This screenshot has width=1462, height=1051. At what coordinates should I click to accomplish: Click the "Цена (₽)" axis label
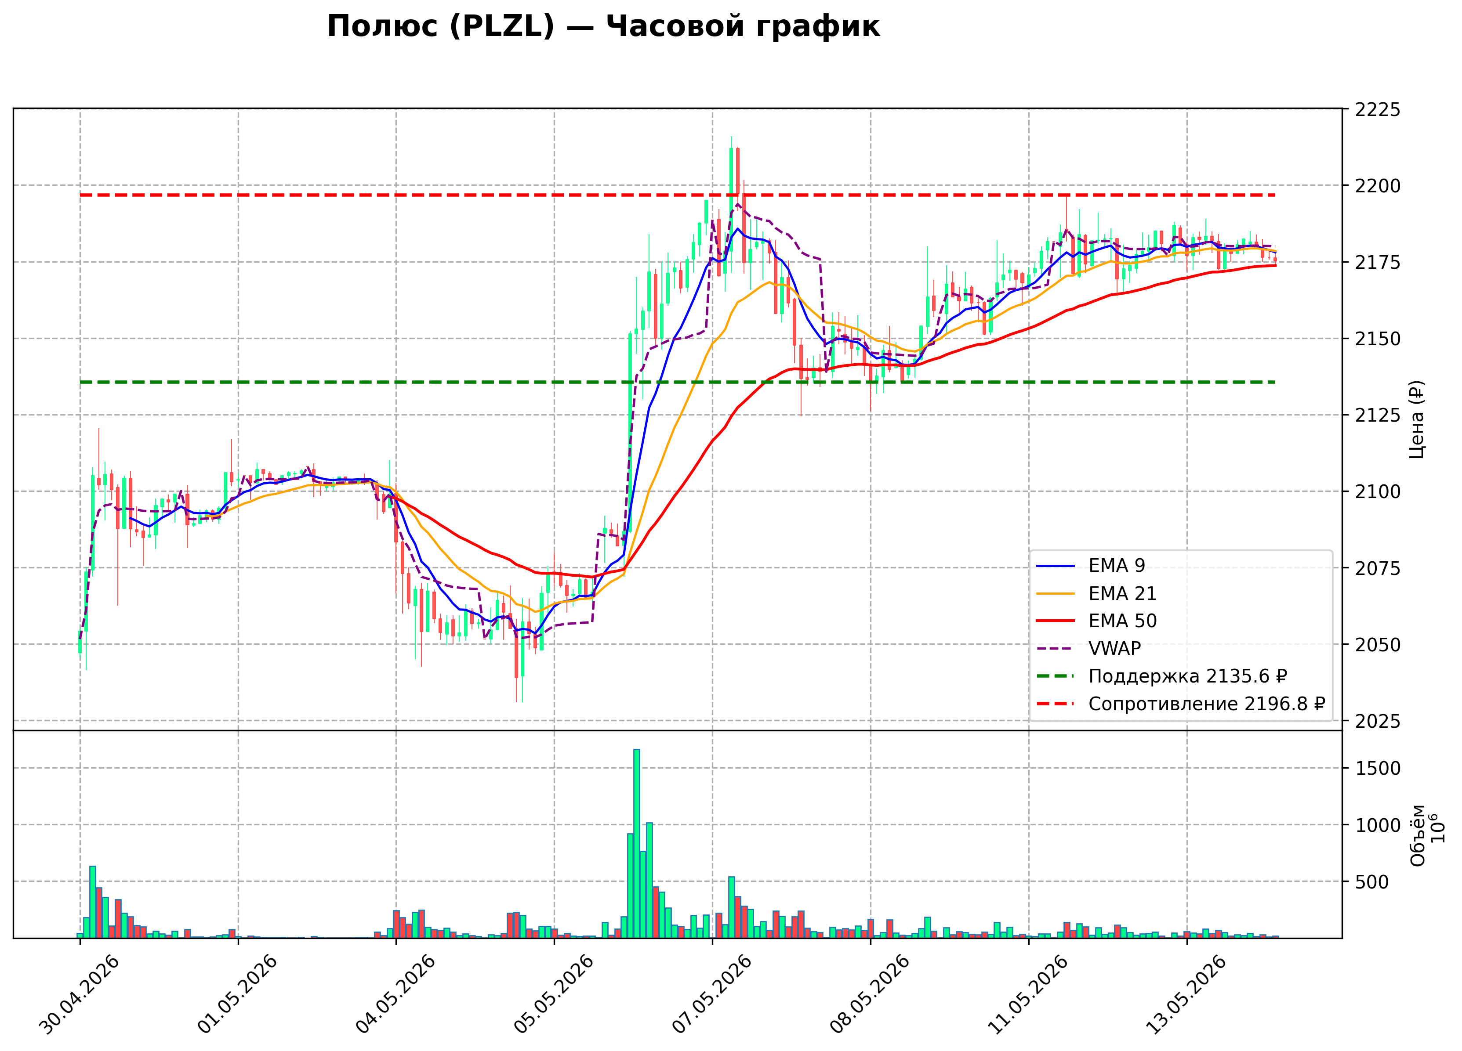(1417, 419)
